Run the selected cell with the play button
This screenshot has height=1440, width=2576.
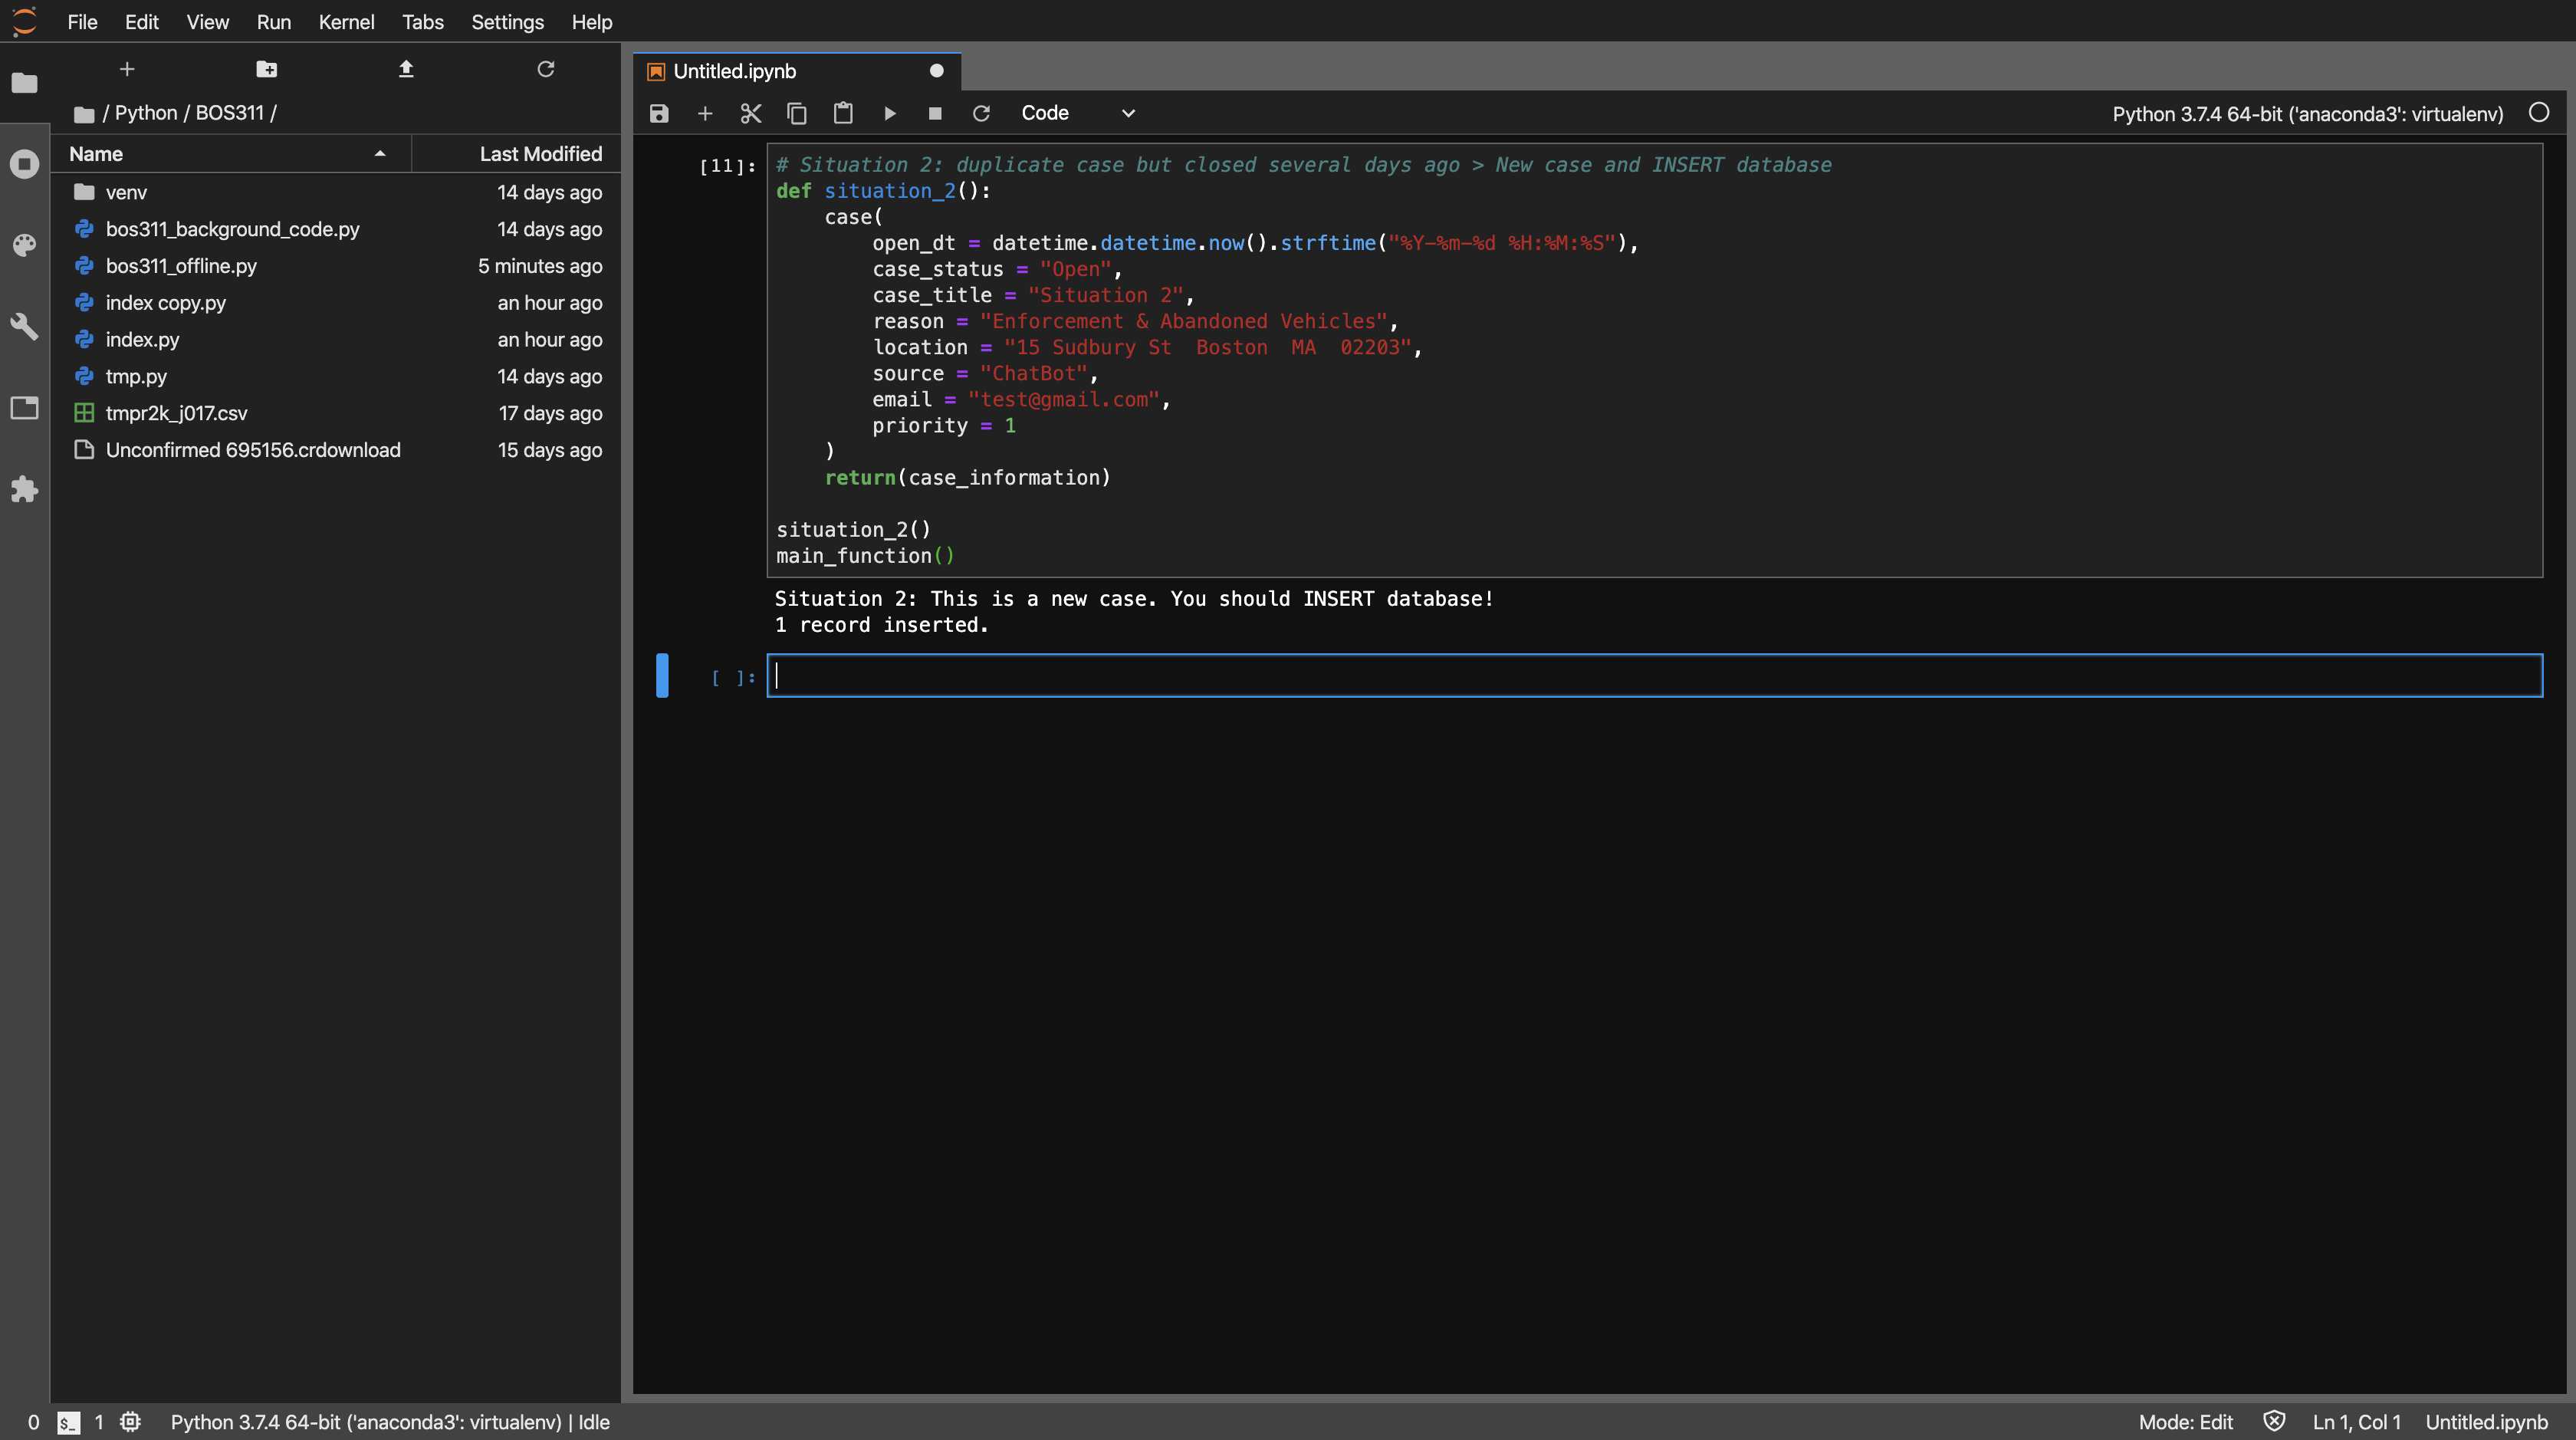889,113
